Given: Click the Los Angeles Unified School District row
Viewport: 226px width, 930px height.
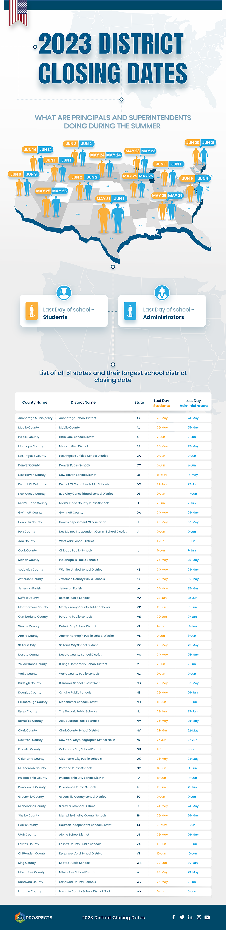Looking at the screenshot, I should (113, 456).
